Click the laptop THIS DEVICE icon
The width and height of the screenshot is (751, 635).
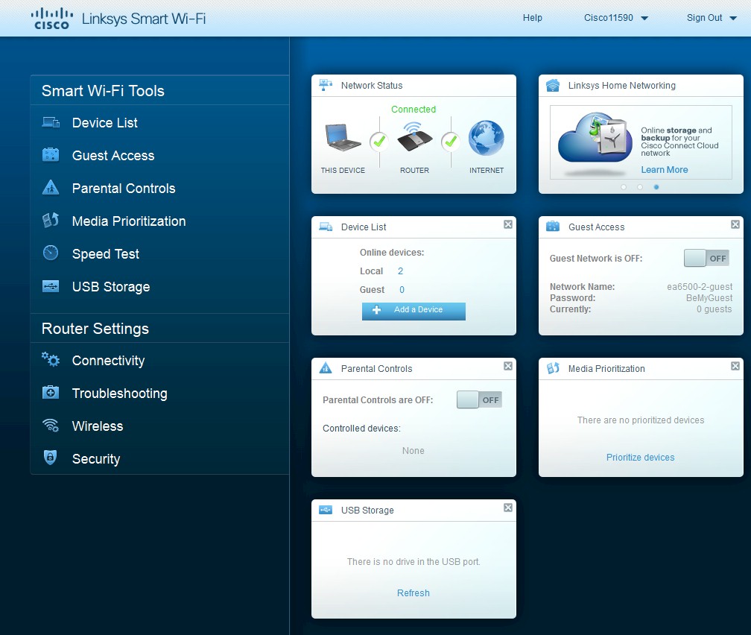[x=343, y=138]
